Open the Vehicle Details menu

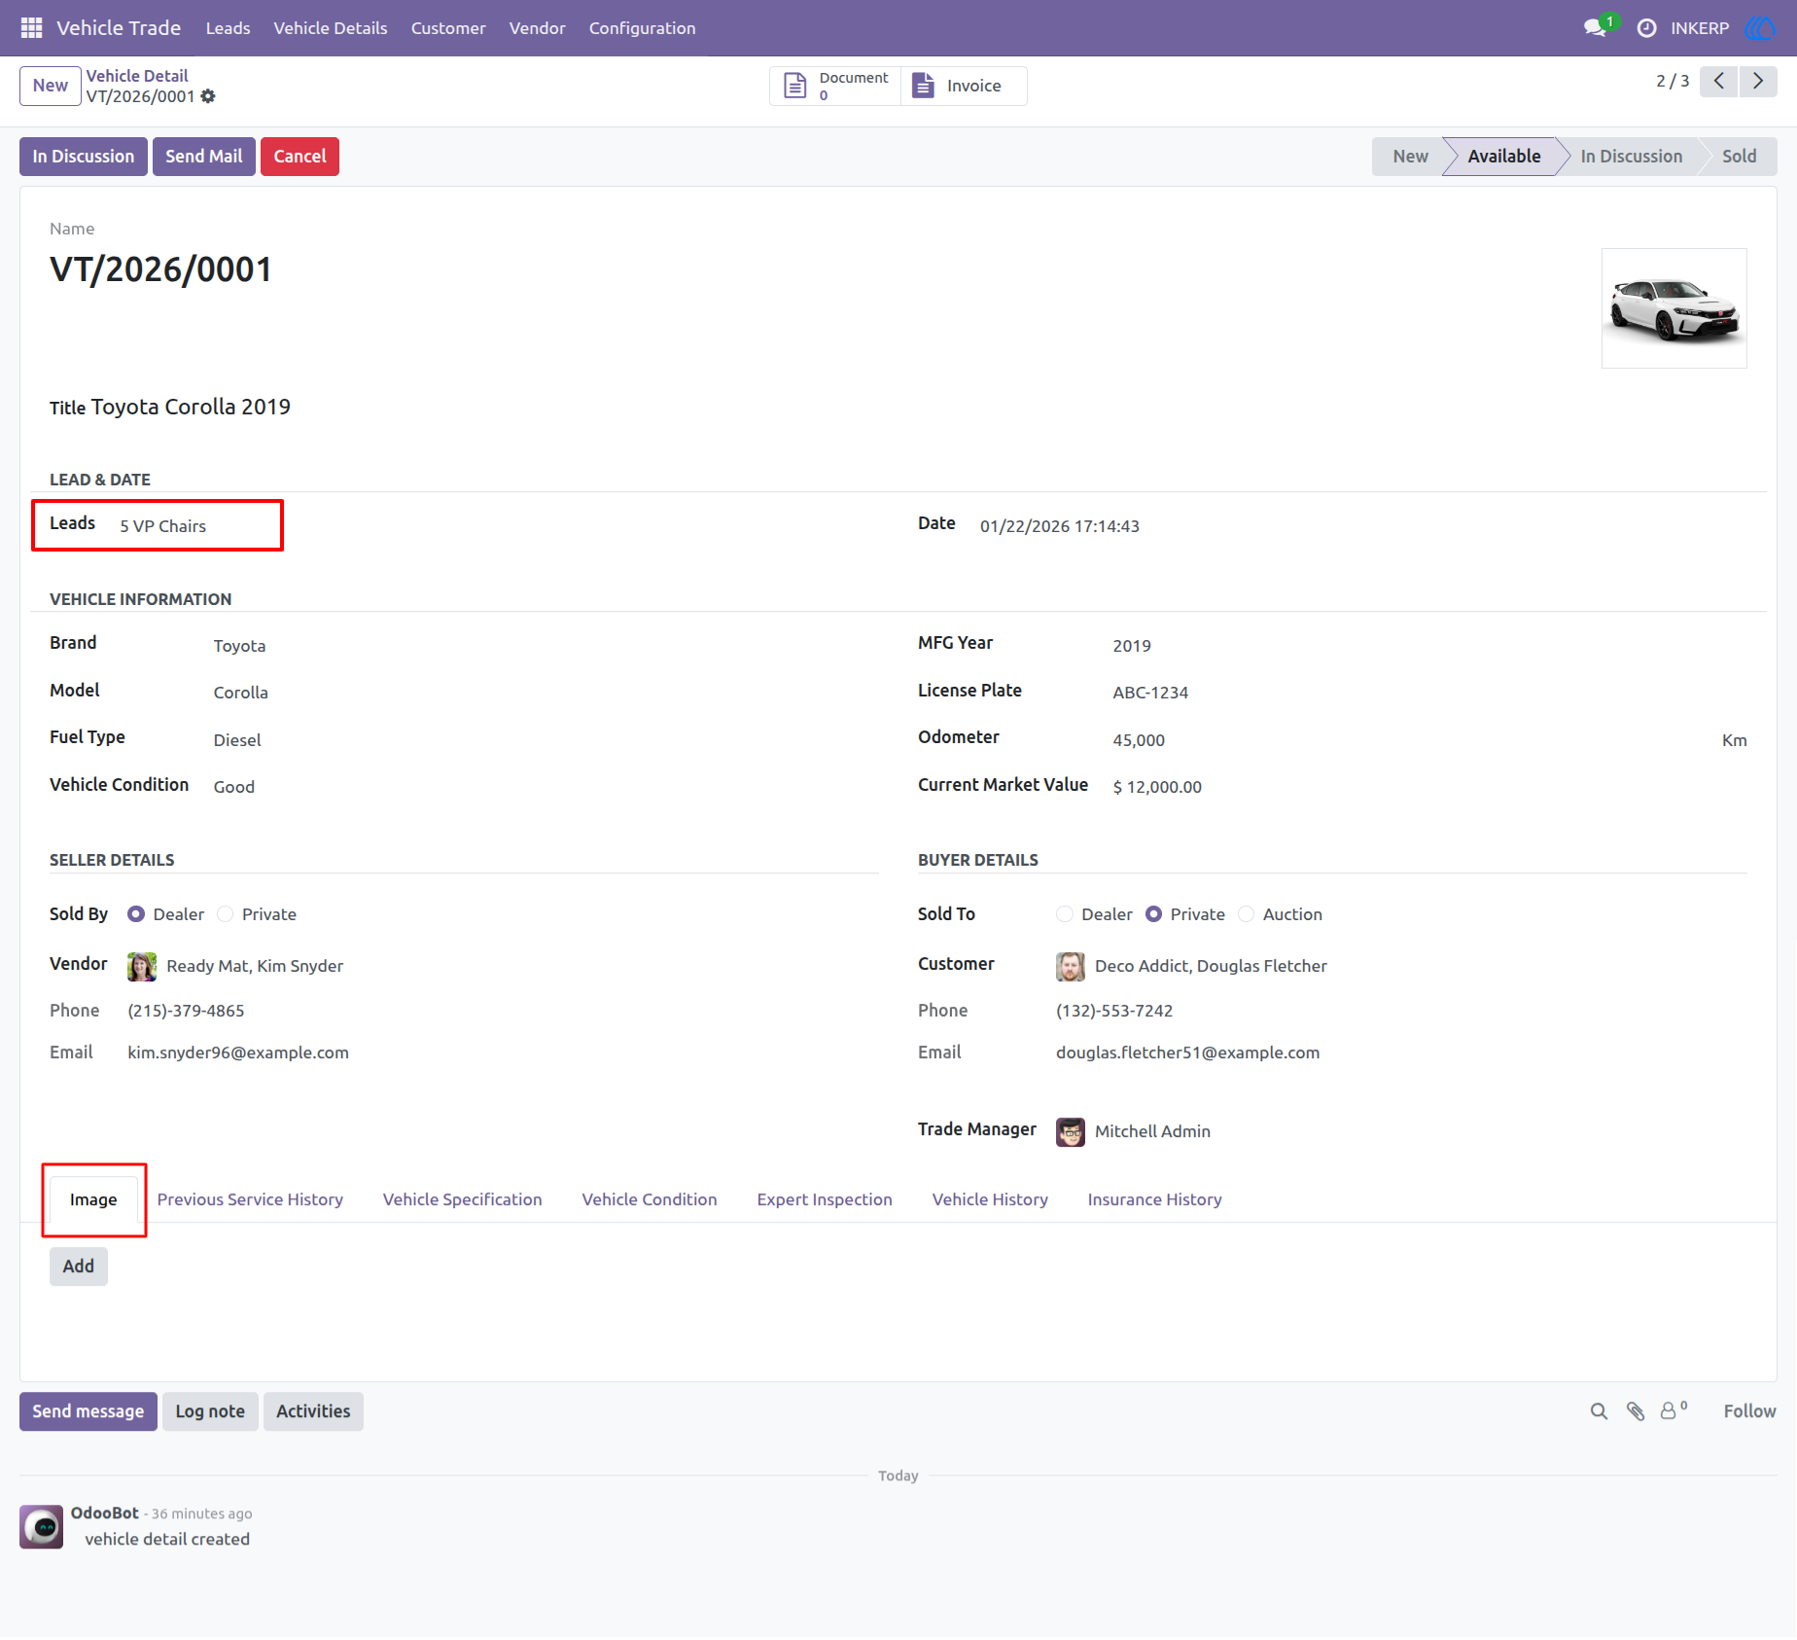pos(331,28)
